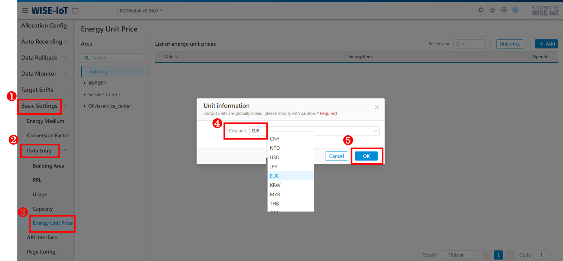Open the API Interface page

[x=42, y=237]
